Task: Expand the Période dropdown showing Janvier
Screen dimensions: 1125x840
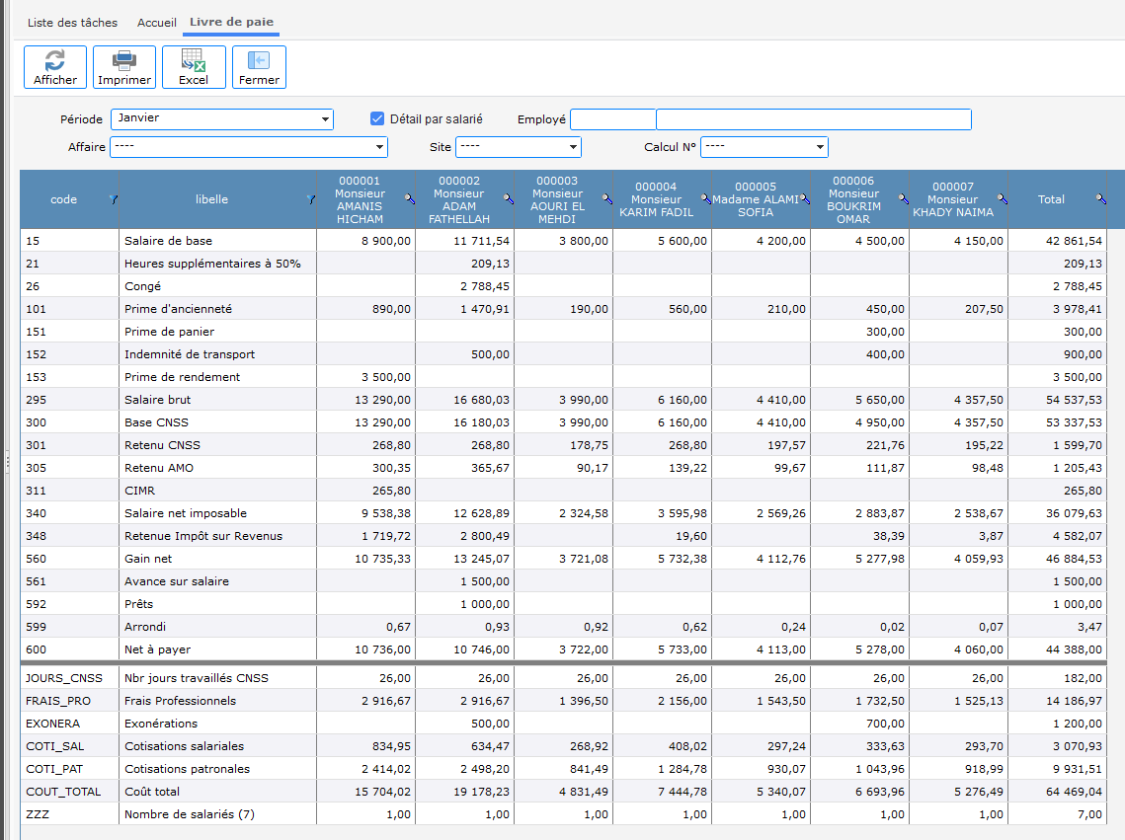Action: (x=325, y=119)
